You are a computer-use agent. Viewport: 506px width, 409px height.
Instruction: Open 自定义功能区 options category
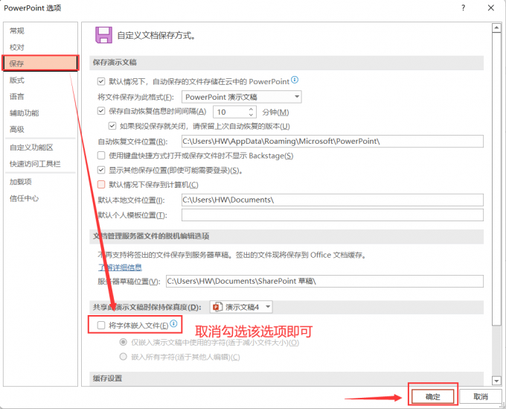click(x=40, y=148)
